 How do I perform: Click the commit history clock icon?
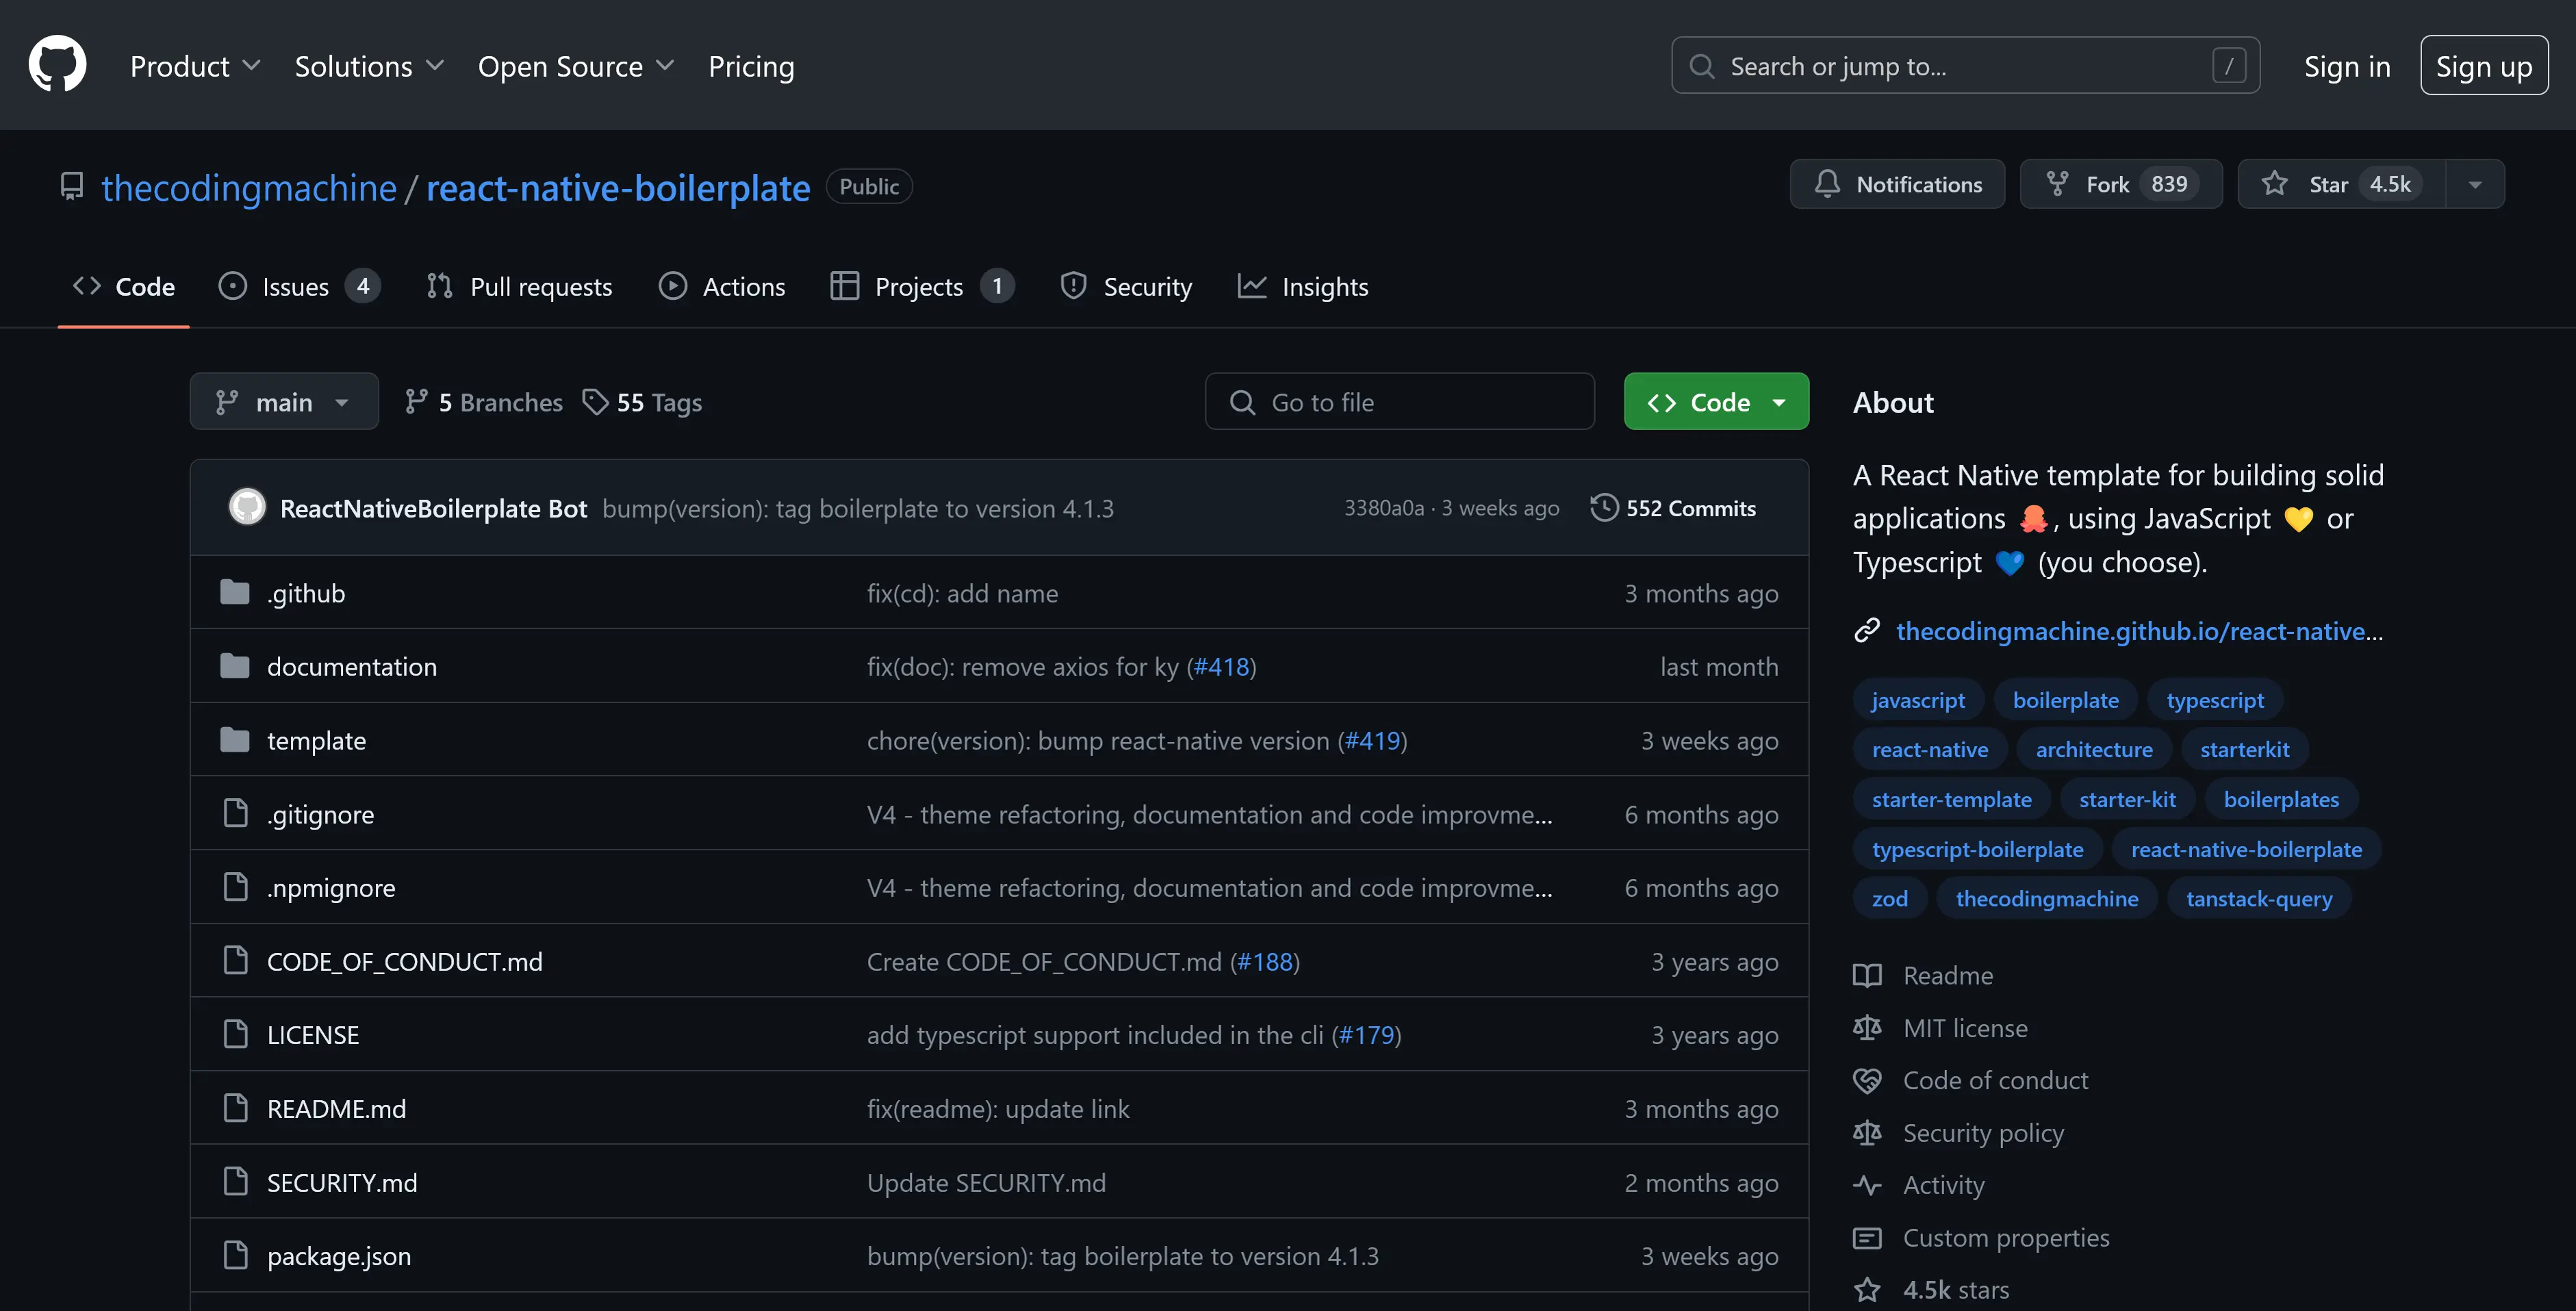(1604, 508)
